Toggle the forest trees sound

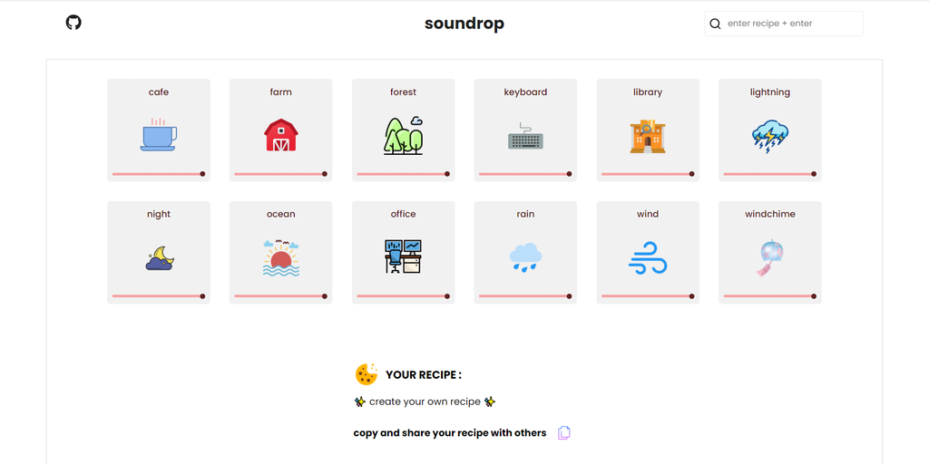(x=404, y=136)
